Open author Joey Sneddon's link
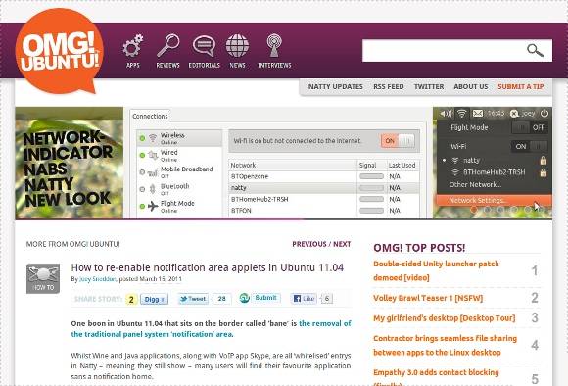568x386 pixels. point(98,279)
